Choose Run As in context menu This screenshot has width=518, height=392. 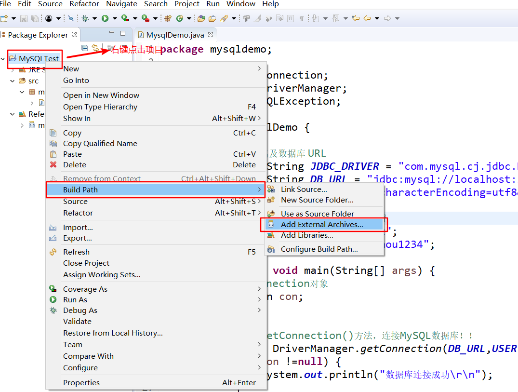(x=156, y=300)
